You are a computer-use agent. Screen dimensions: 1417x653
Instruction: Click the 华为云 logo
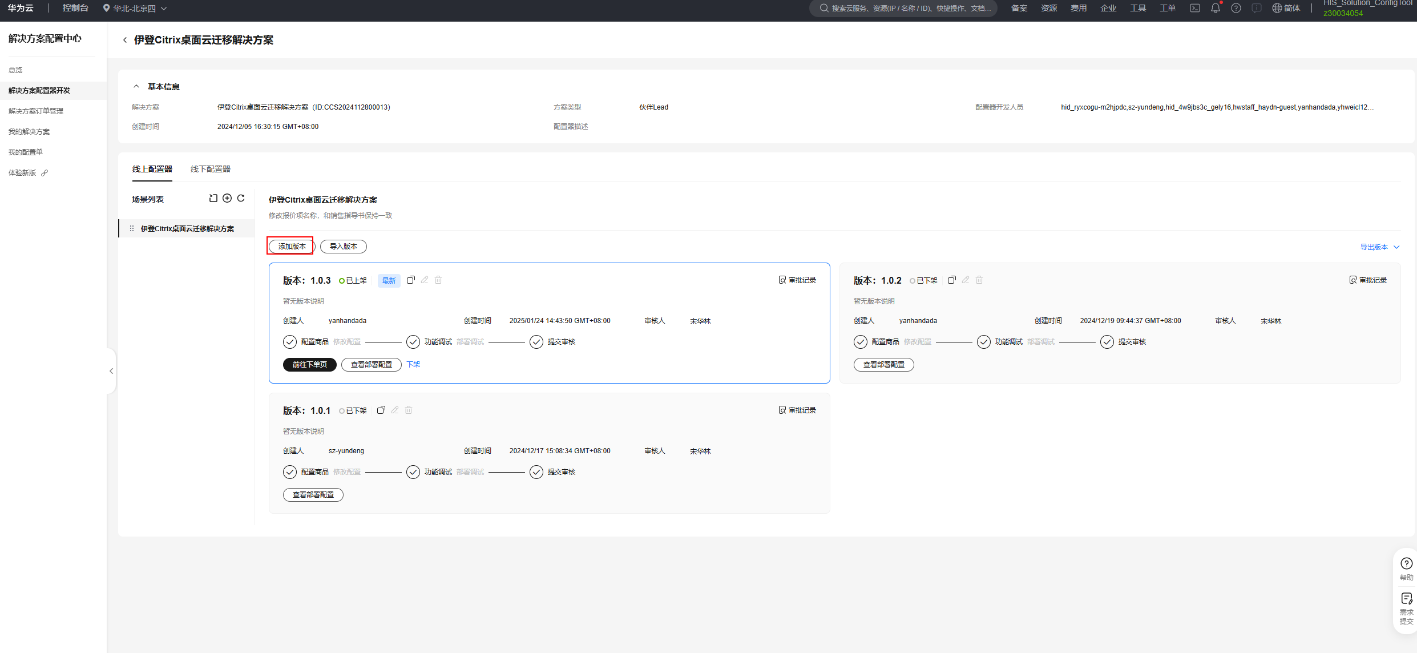21,8
